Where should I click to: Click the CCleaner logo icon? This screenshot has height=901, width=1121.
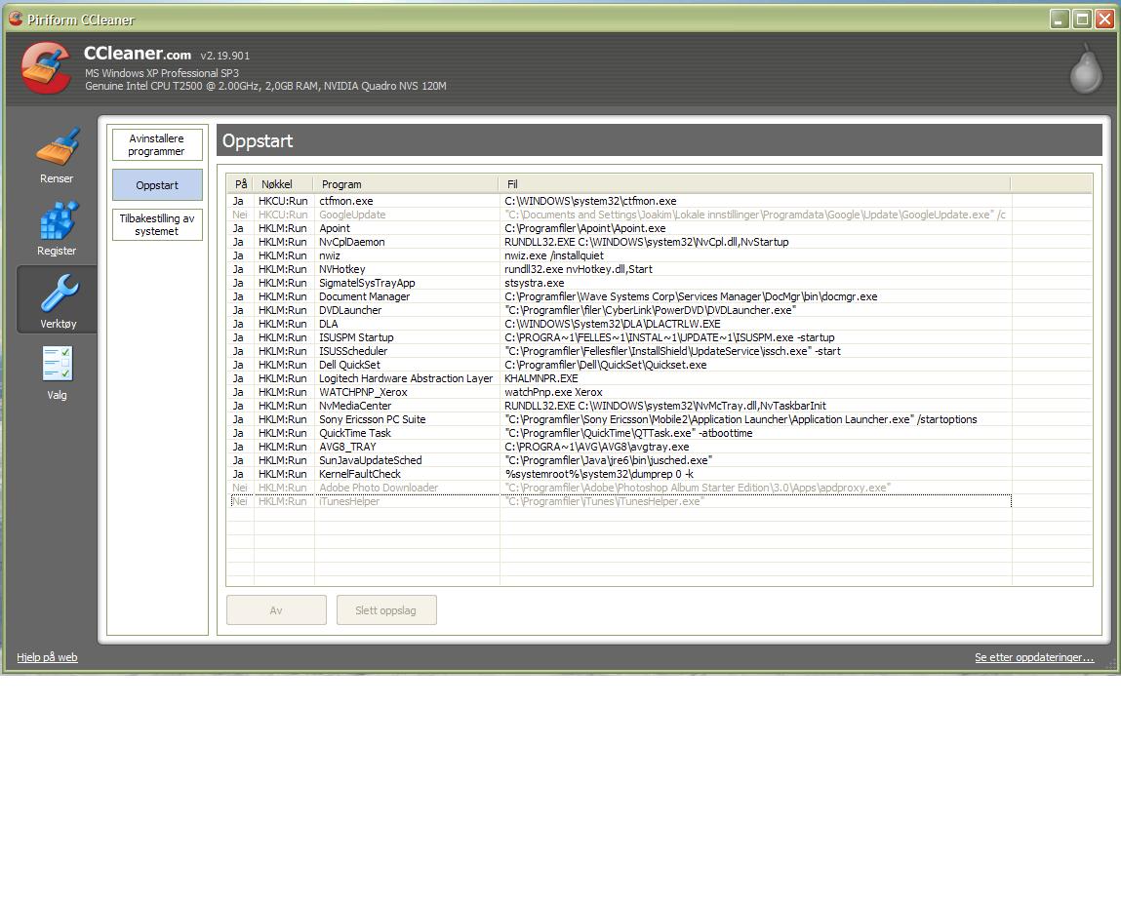(47, 68)
